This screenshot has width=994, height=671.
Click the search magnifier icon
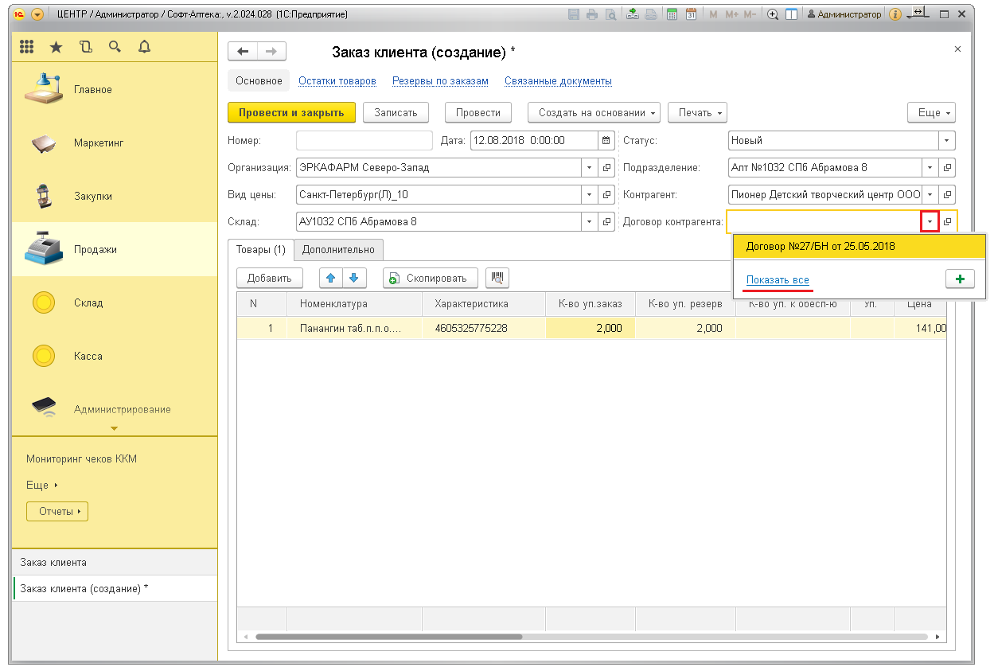(x=115, y=47)
